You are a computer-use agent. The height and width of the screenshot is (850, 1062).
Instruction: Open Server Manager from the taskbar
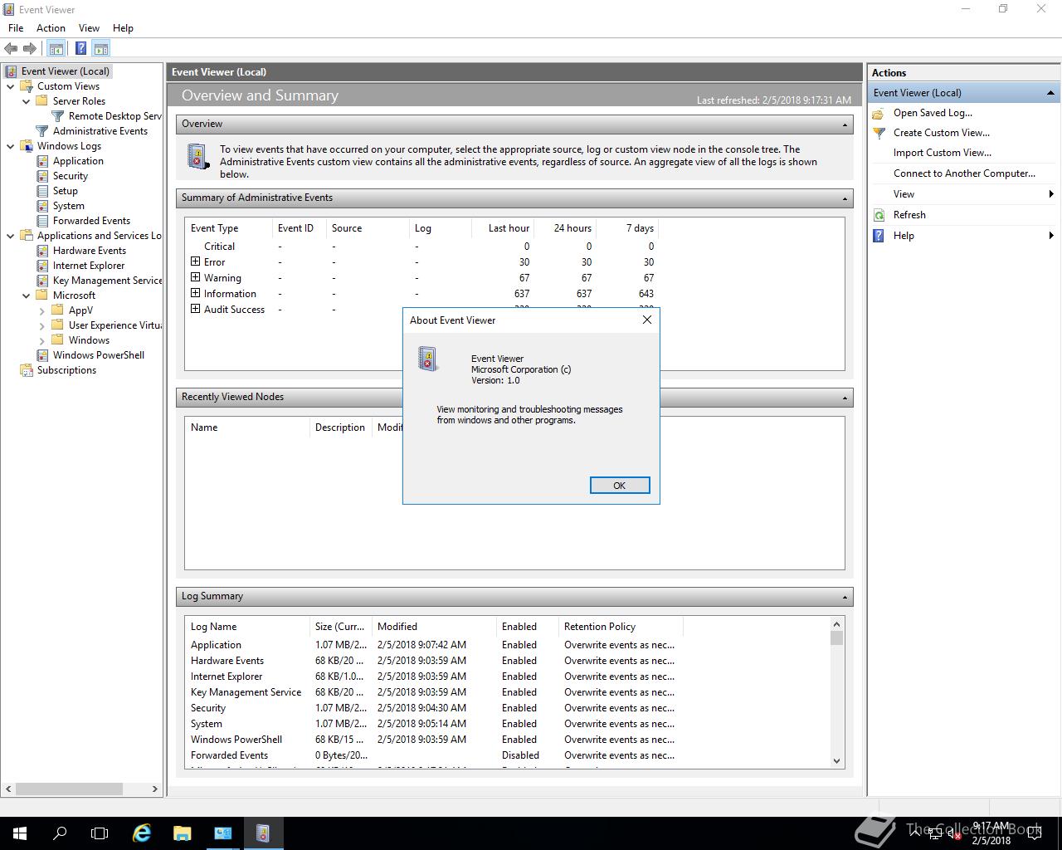coord(223,833)
